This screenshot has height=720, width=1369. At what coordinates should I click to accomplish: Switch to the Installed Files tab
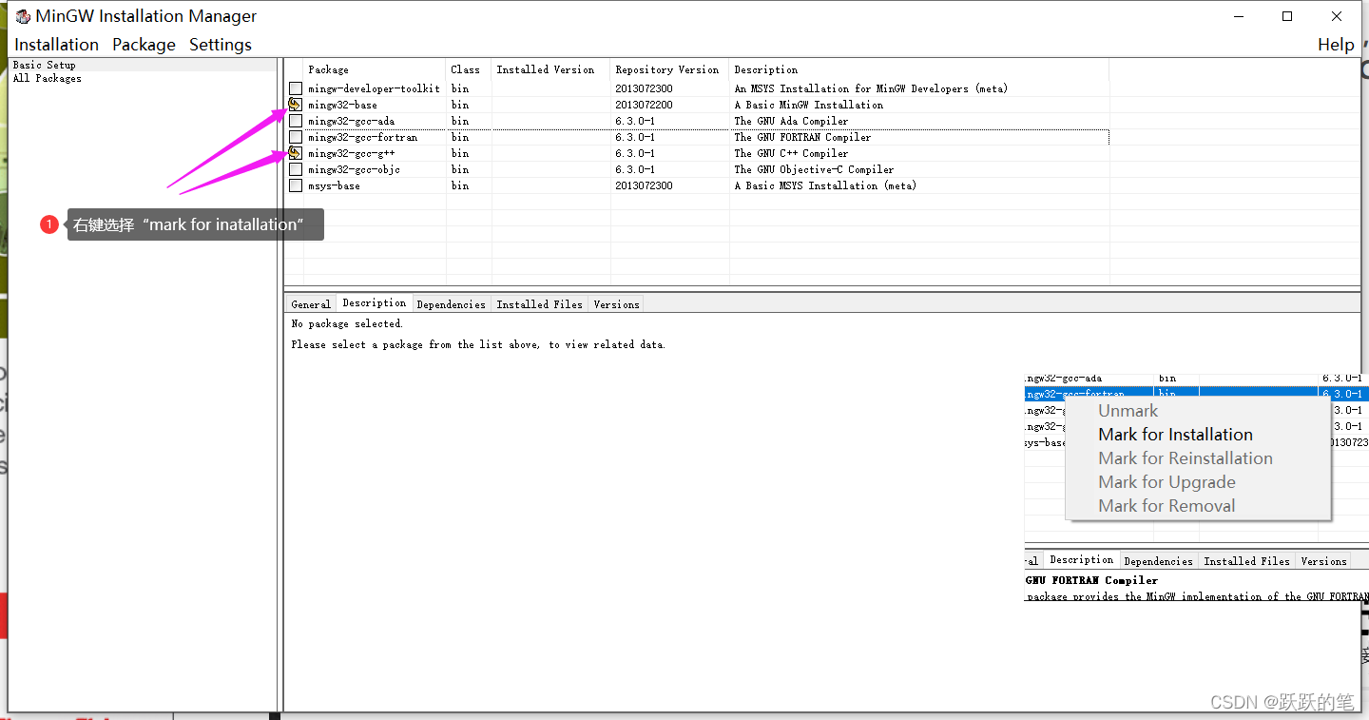(539, 304)
